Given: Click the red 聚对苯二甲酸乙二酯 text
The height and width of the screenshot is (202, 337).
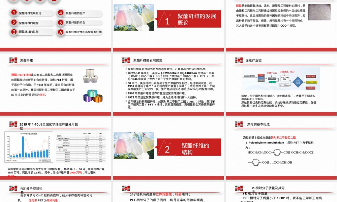Looking at the screenshot, I should coord(283,138).
